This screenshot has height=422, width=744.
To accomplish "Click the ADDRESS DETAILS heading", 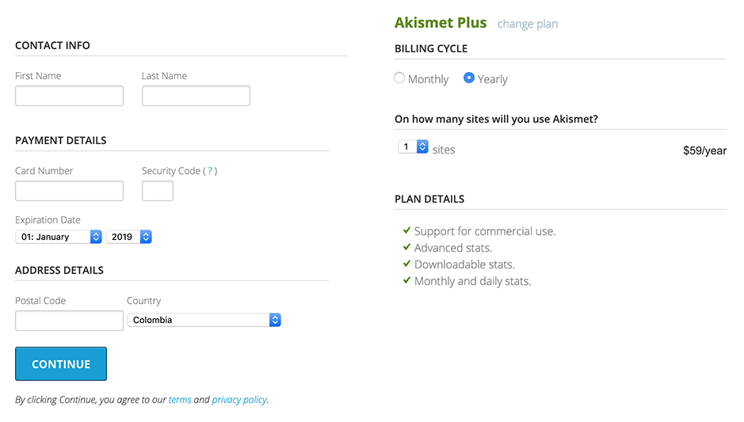I will 59,270.
